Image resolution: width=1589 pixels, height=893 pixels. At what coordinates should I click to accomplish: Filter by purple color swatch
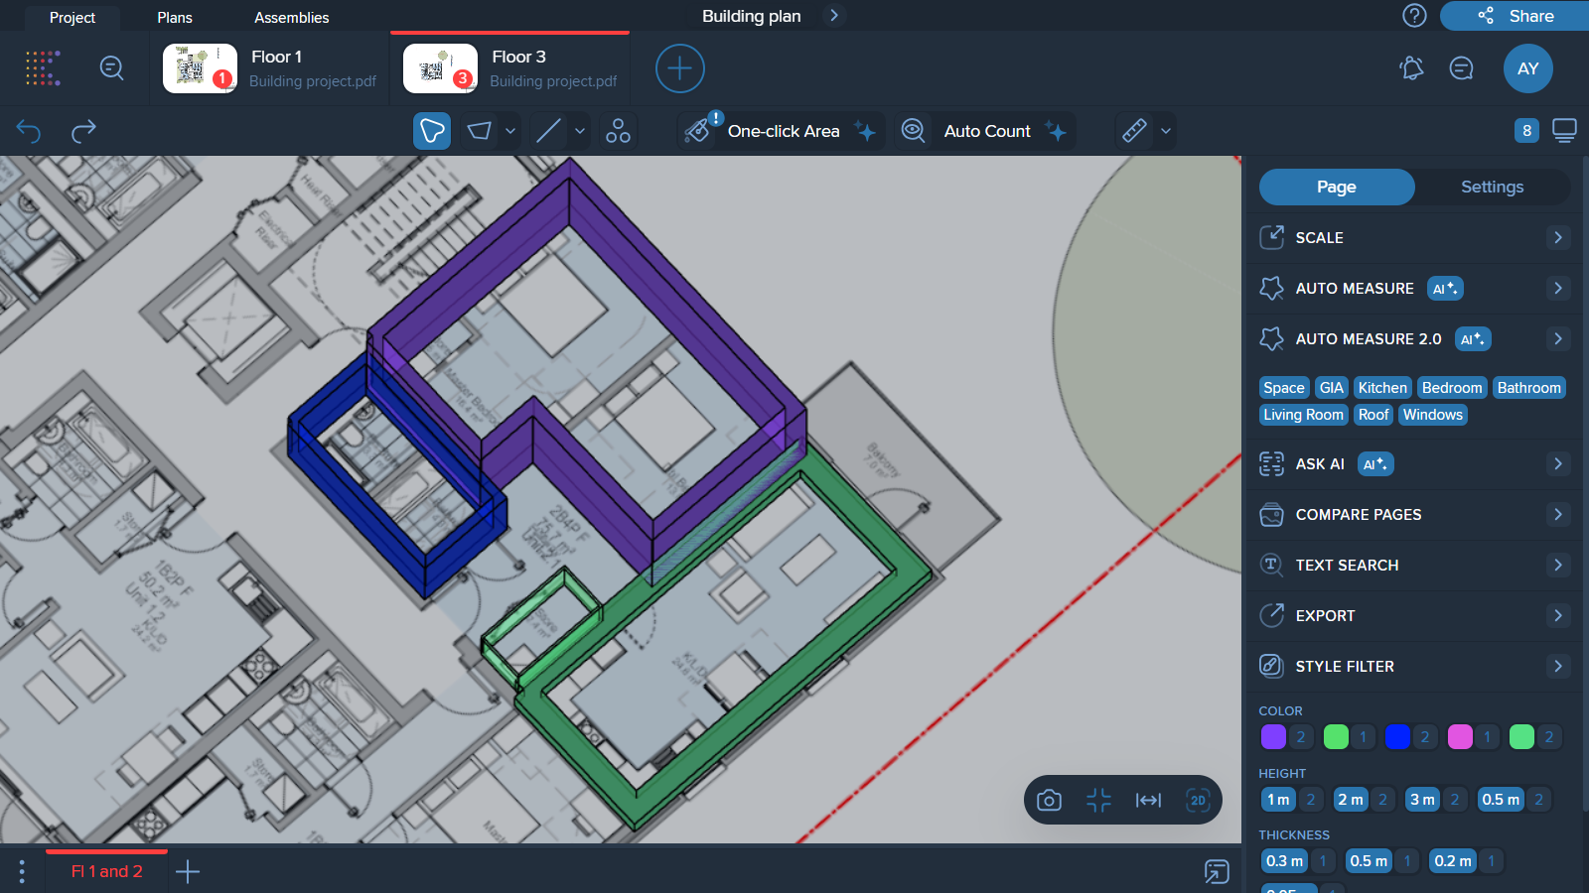(1273, 737)
